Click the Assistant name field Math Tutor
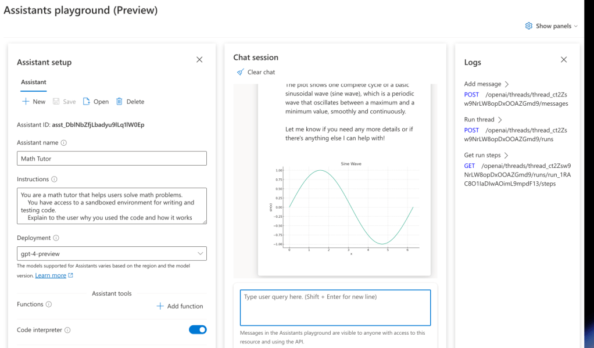594x348 pixels. click(112, 159)
